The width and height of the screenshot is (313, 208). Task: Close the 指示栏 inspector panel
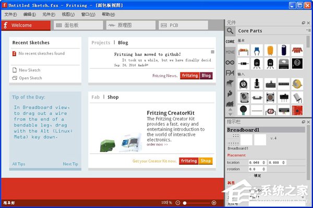(x=308, y=121)
